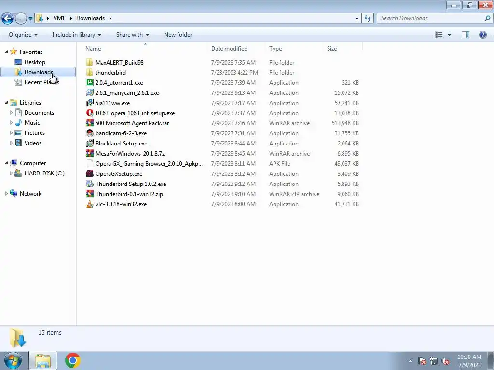Click the search magnifier icon
Screen dimensions: 494x370
pyautogui.click(x=487, y=19)
